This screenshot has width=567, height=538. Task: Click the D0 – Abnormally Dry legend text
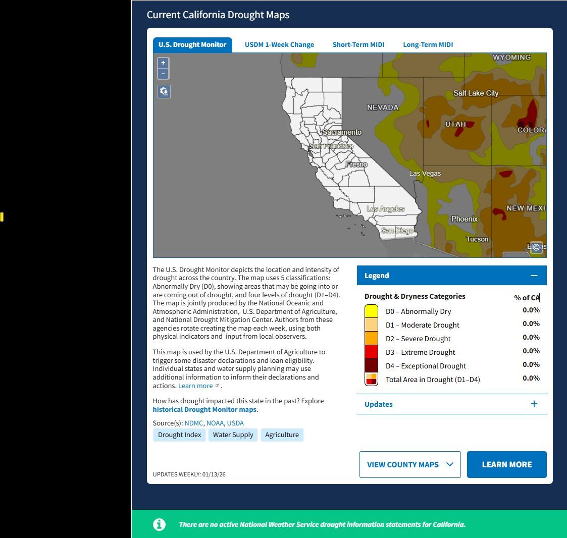(x=418, y=311)
